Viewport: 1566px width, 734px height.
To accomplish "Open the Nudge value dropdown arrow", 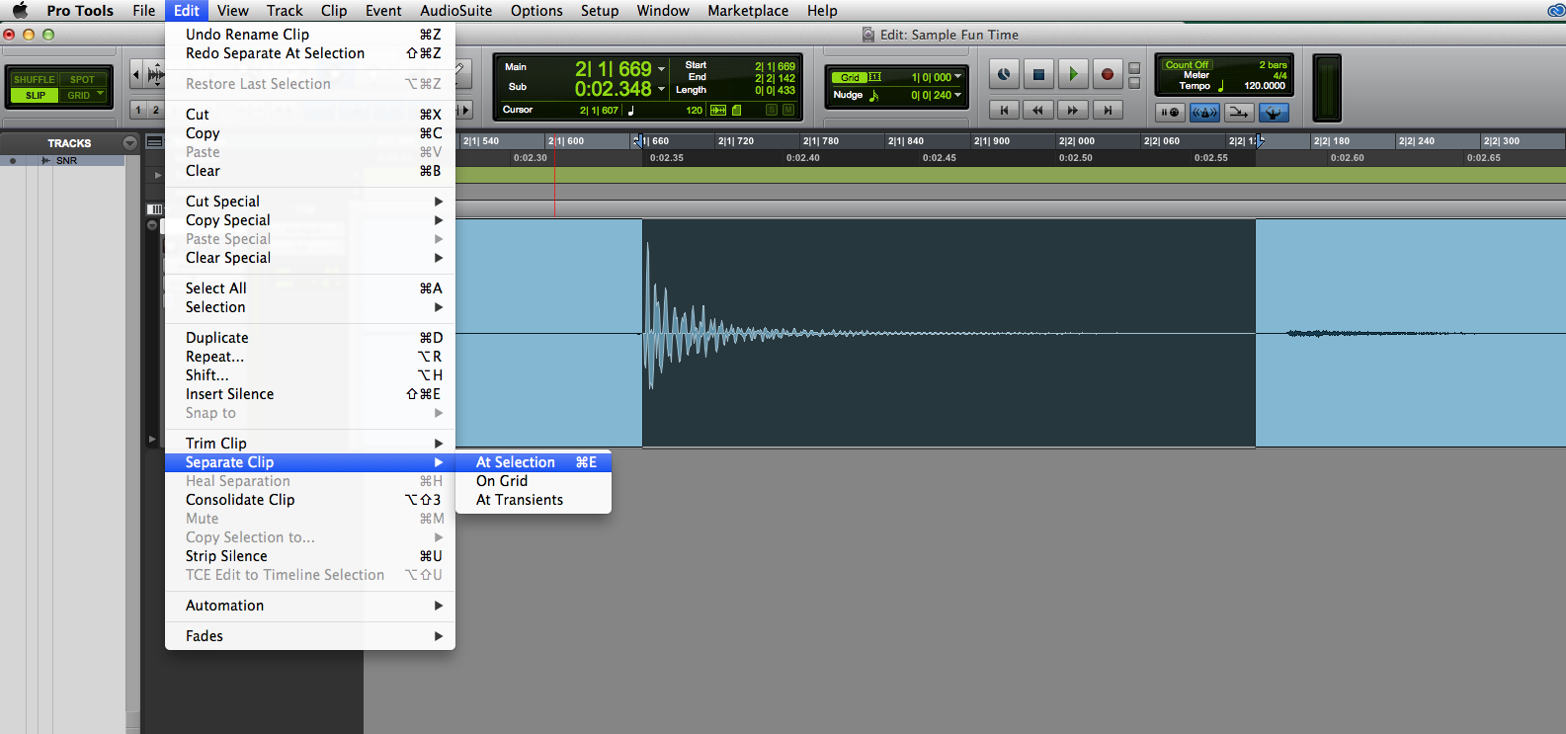I will click(x=957, y=95).
